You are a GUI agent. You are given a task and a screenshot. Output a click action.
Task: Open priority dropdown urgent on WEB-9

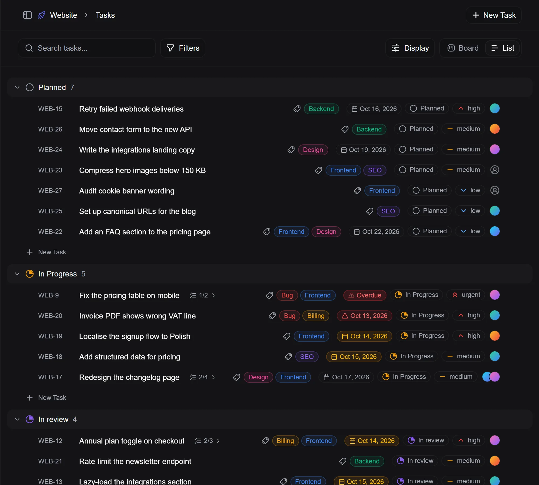click(466, 295)
